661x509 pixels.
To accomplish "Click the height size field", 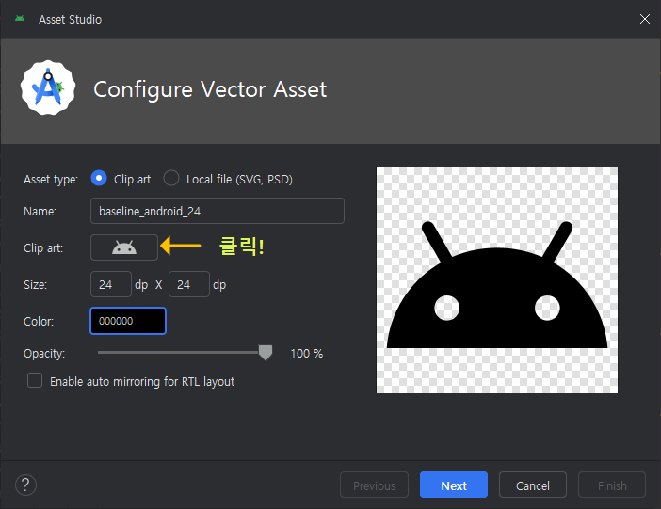I will (x=189, y=284).
